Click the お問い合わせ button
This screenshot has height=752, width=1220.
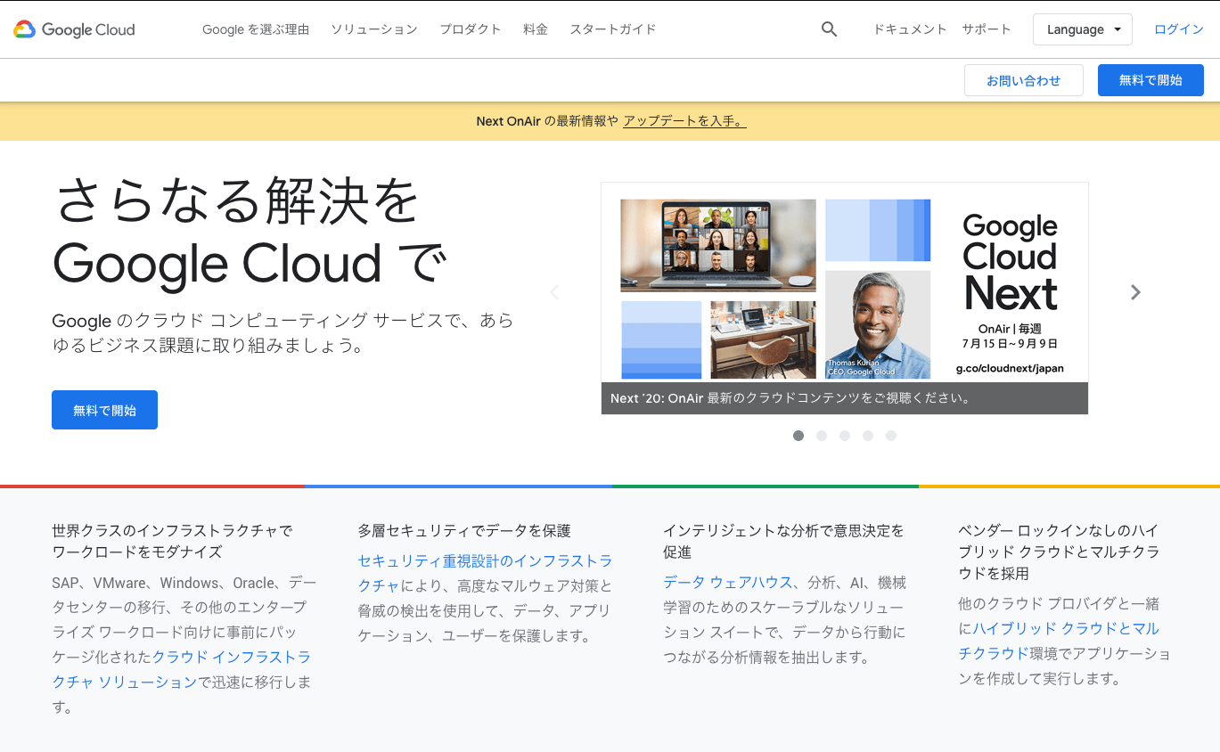click(1024, 80)
